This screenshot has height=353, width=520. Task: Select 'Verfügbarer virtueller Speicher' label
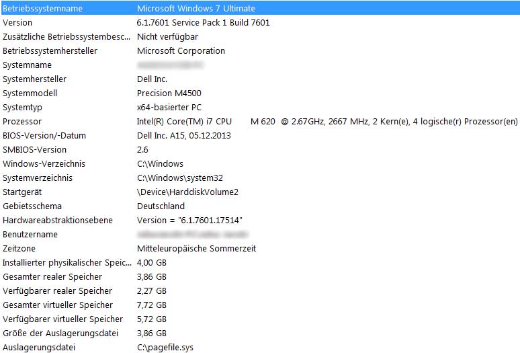click(x=62, y=319)
